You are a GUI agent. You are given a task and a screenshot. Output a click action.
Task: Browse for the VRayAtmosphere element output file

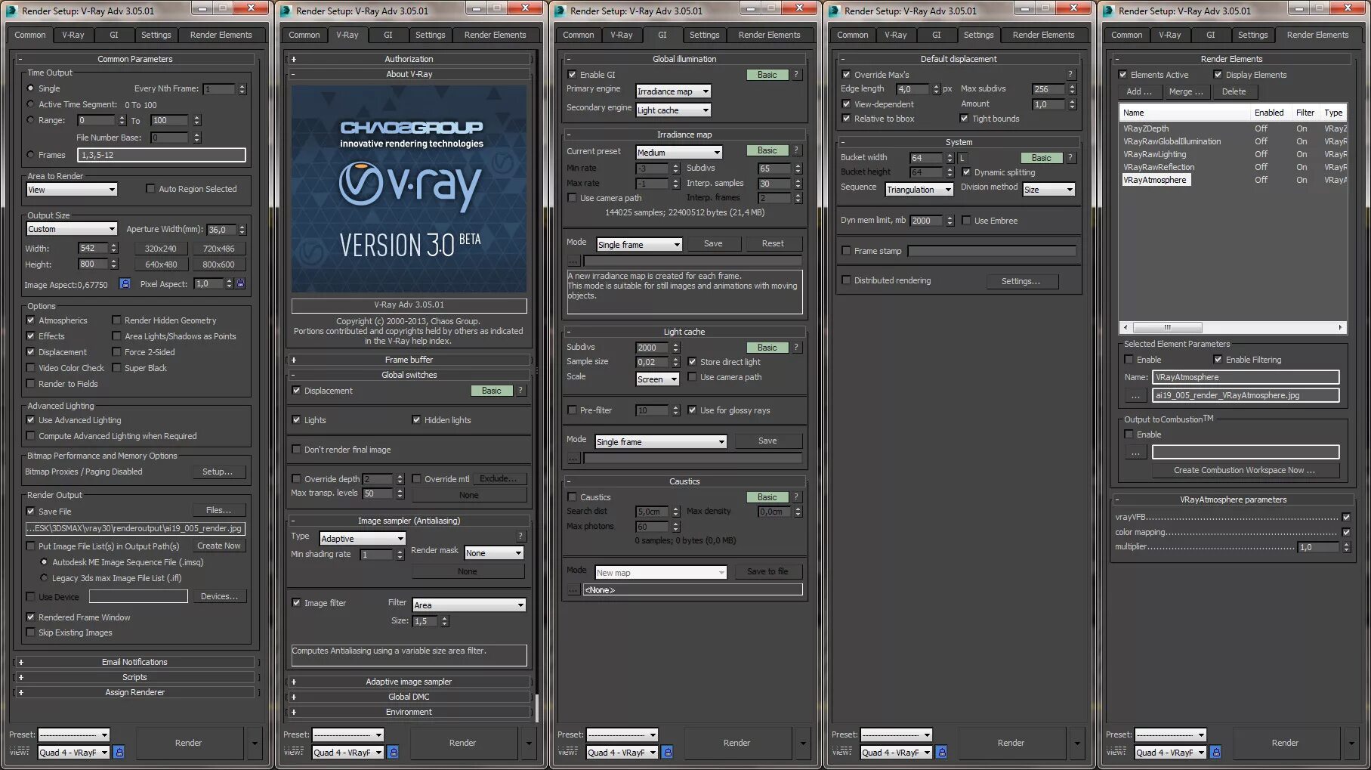(x=1135, y=396)
